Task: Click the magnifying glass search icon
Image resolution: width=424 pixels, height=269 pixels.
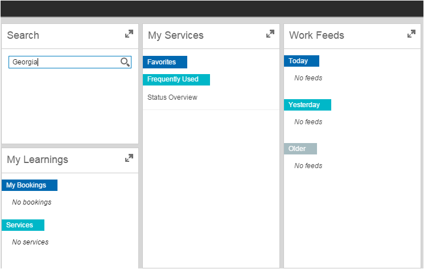Action: [x=125, y=62]
